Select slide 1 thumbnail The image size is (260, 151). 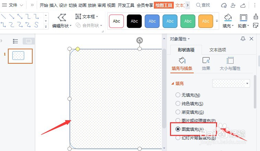(x=20, y=56)
